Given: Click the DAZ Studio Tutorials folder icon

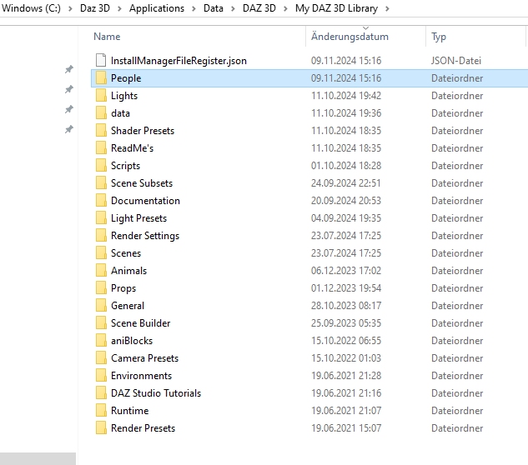Looking at the screenshot, I should [x=101, y=393].
